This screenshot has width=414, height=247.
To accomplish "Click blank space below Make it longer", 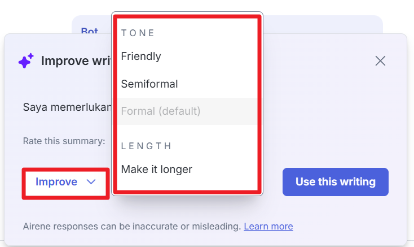I will click(186, 185).
